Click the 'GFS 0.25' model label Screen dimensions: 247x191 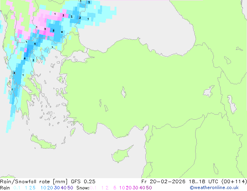83,182
